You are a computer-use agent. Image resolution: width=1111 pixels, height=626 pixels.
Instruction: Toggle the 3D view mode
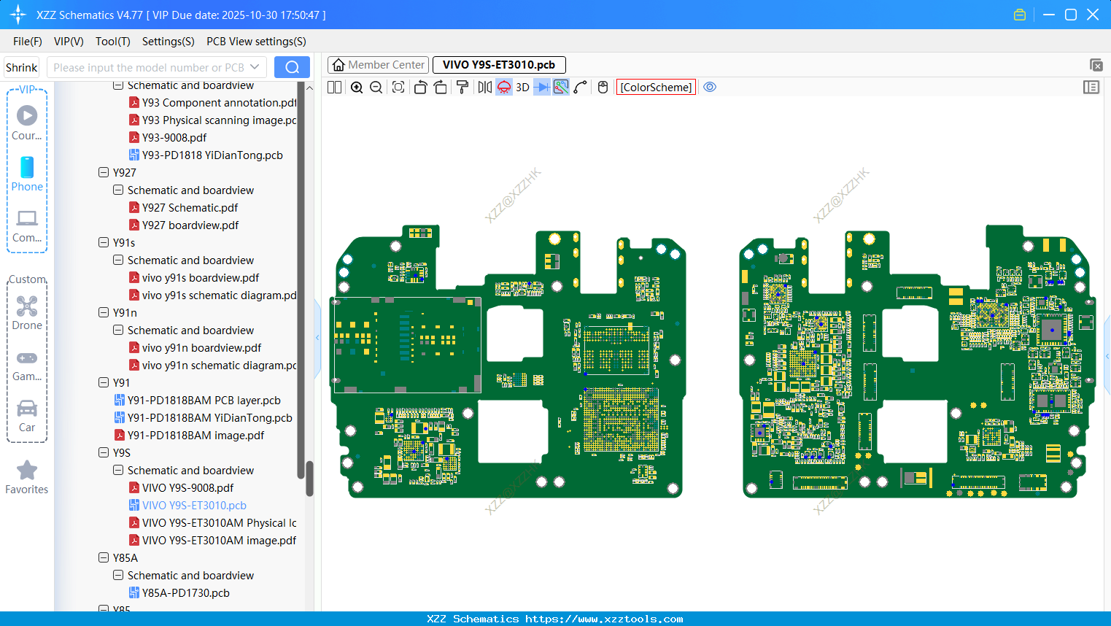522,88
